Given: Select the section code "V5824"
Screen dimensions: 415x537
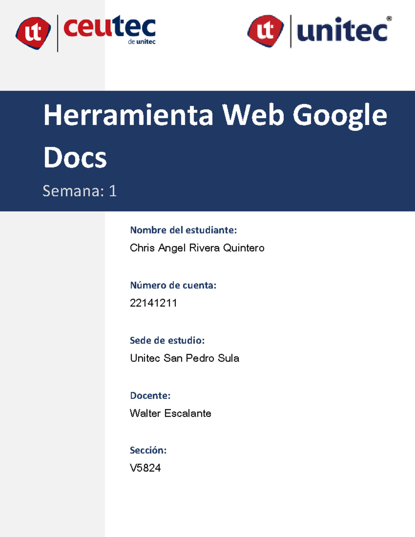Looking at the screenshot, I should click(145, 469).
